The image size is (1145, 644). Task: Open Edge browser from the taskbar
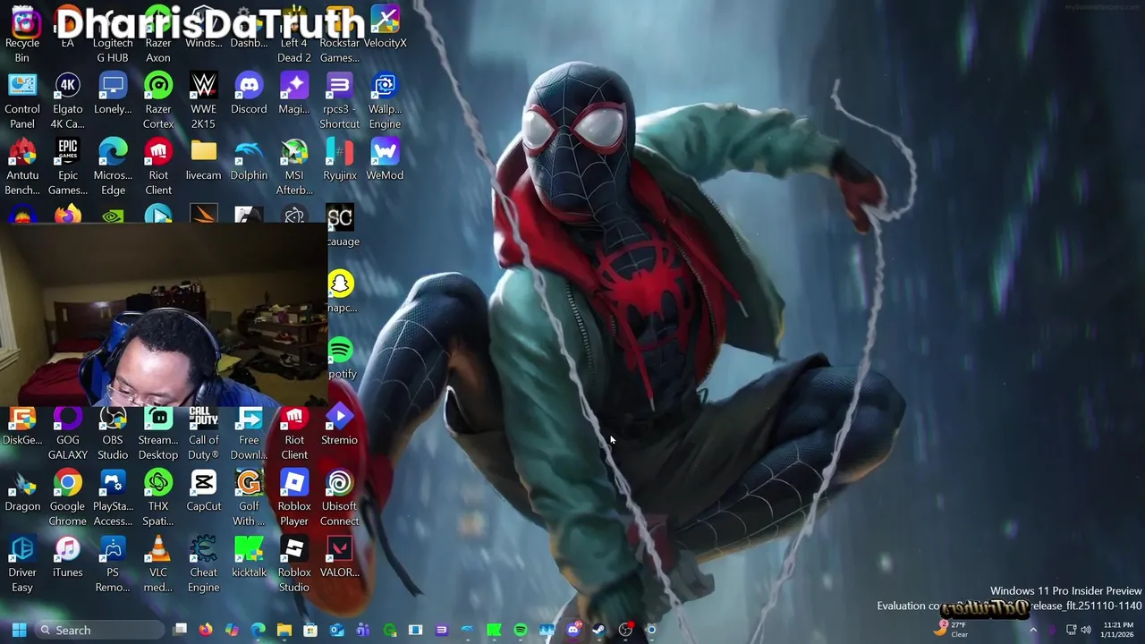pos(258,630)
